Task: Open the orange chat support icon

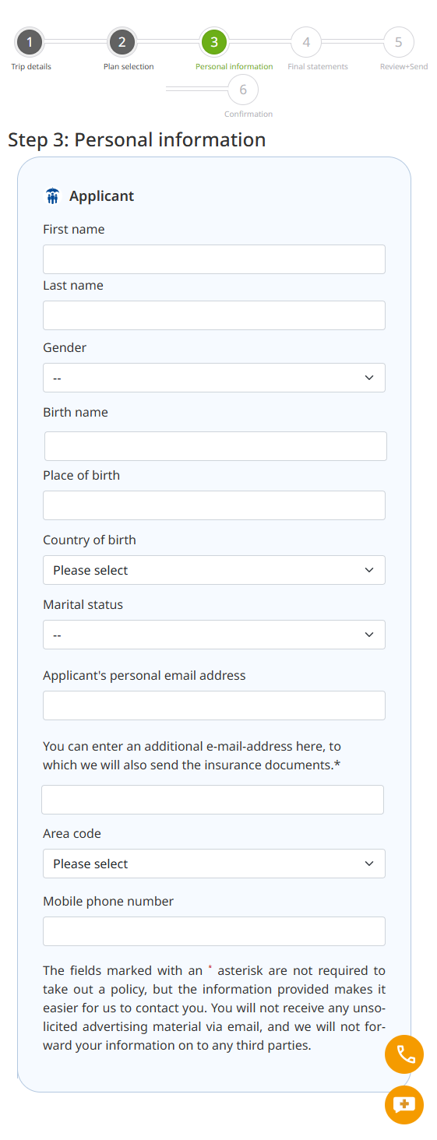Action: click(x=404, y=1104)
